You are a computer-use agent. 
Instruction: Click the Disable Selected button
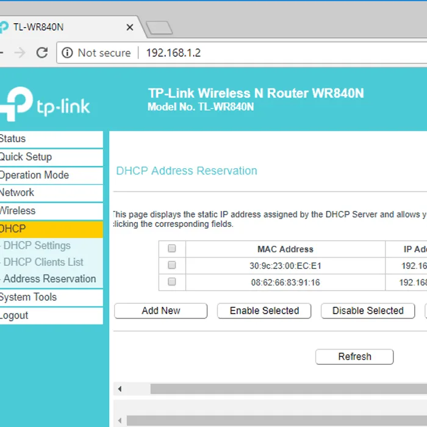[x=368, y=310]
